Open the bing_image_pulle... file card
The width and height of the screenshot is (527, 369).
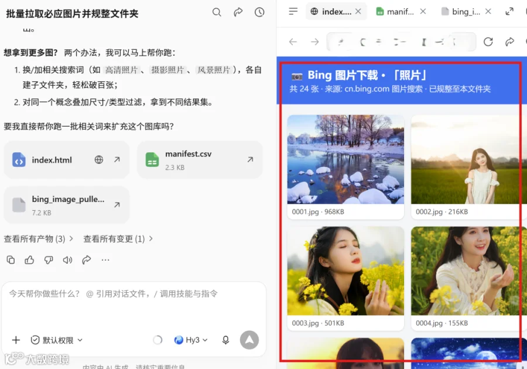pos(67,204)
